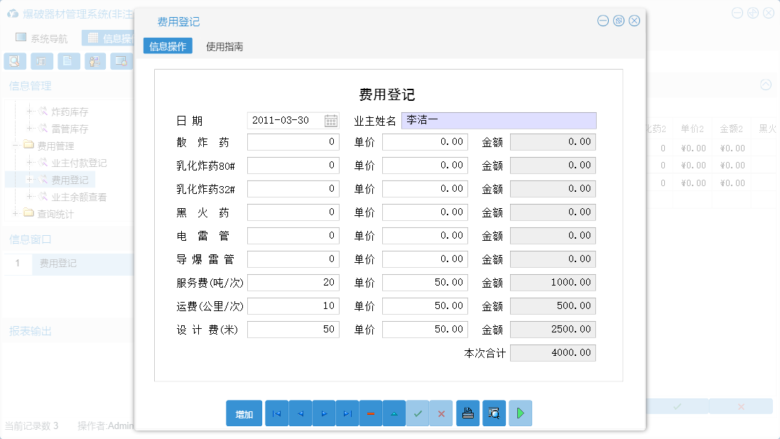Click the 增加 button to add record
This screenshot has width=780, height=439.
(244, 413)
